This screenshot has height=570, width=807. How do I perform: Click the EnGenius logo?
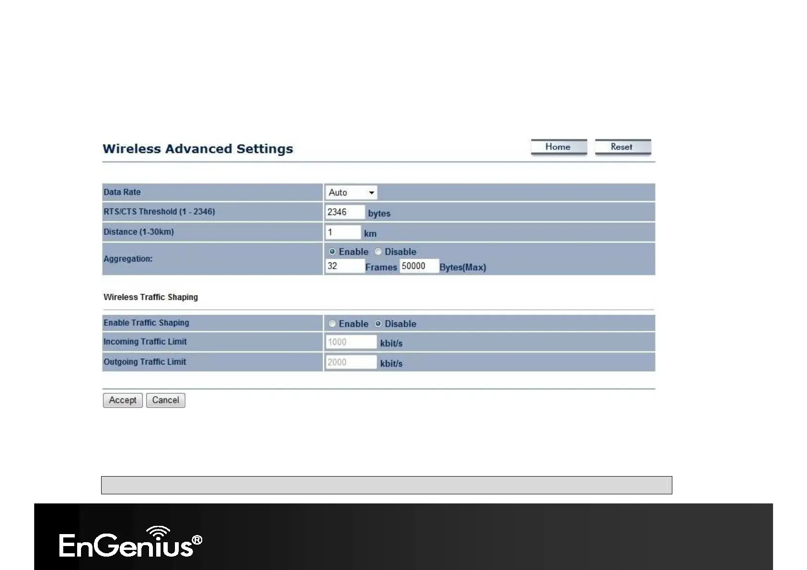[130, 542]
